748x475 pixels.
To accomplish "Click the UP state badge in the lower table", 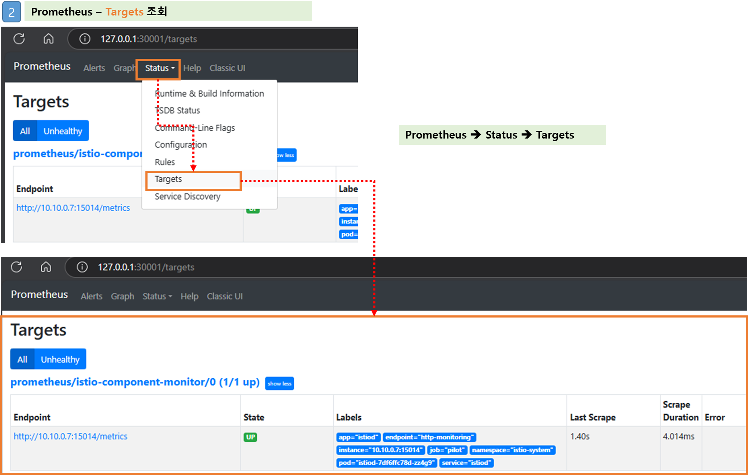I will tap(250, 437).
